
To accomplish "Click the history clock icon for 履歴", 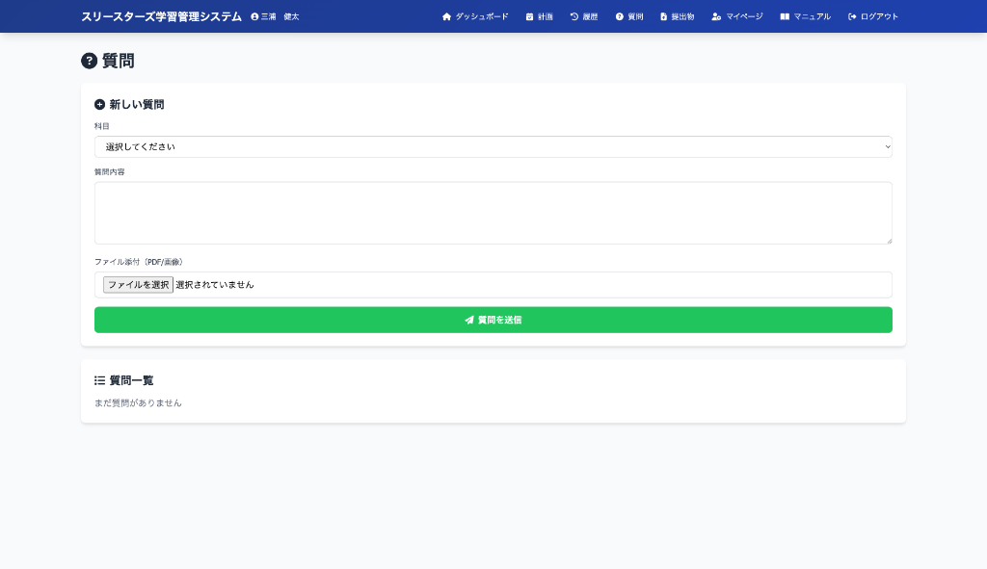I will (574, 16).
